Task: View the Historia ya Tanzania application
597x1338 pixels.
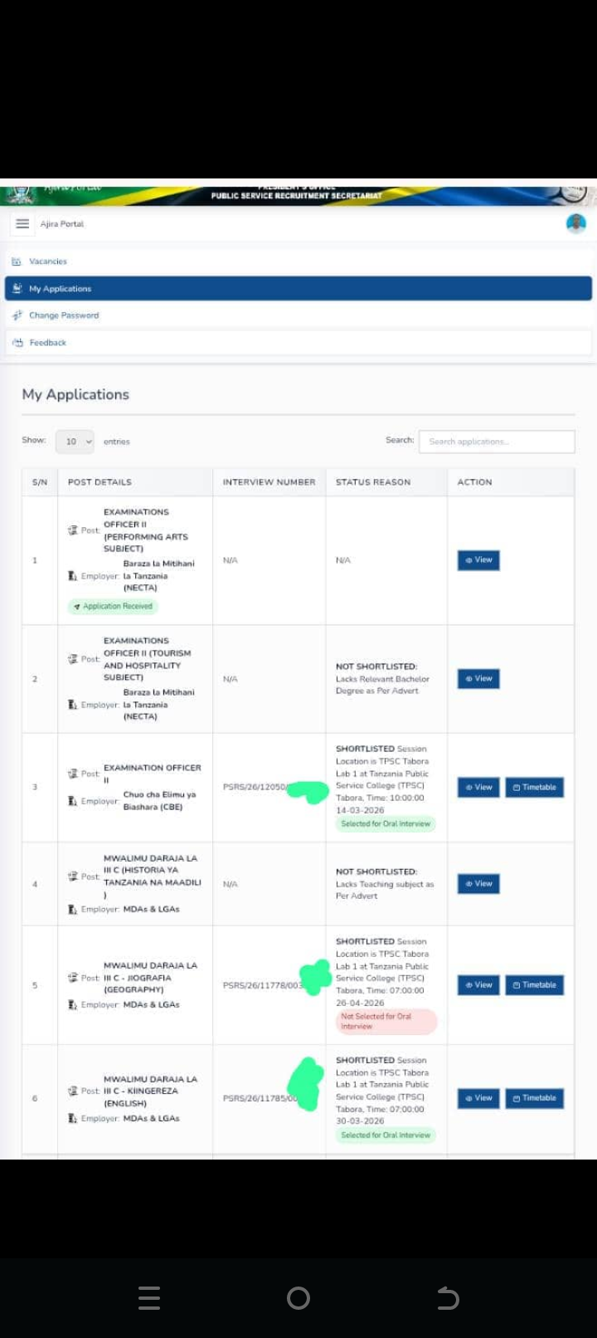Action: click(478, 884)
